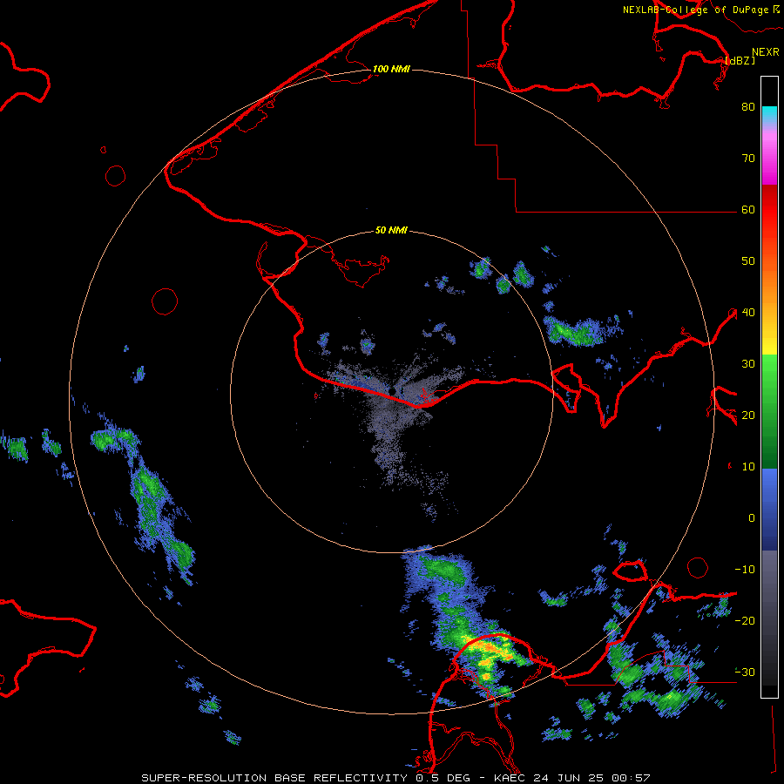Viewport: 784px width, 784px height.
Task: Click the 30 value on the dBZ scale
Action: (x=748, y=364)
